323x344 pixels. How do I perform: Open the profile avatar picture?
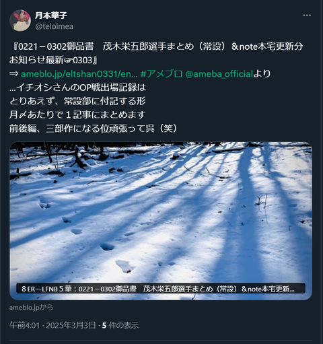pos(20,20)
